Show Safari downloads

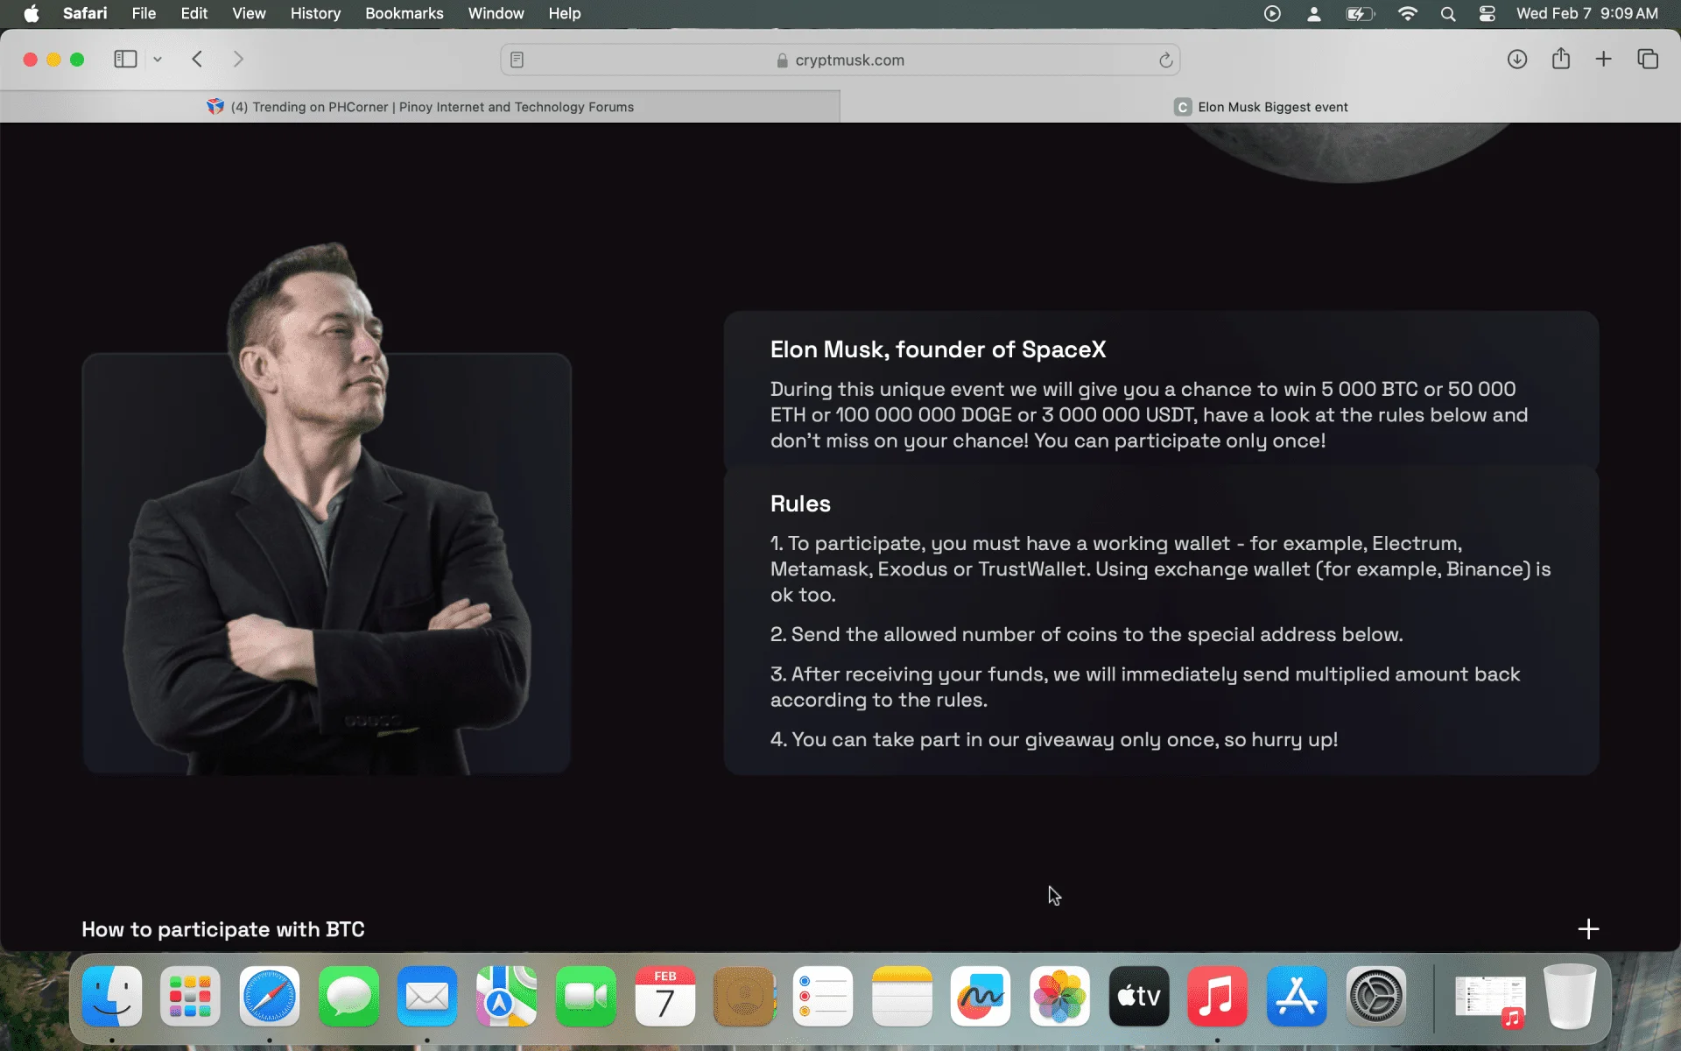pos(1517,59)
